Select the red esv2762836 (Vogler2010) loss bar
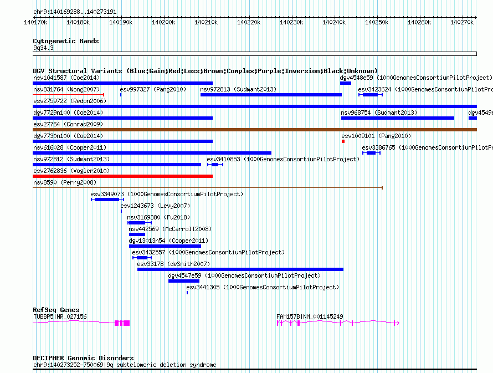493x373 pixels. coord(122,176)
